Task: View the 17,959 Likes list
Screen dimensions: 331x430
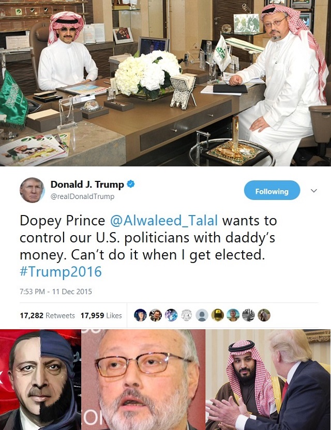Action: (x=101, y=316)
